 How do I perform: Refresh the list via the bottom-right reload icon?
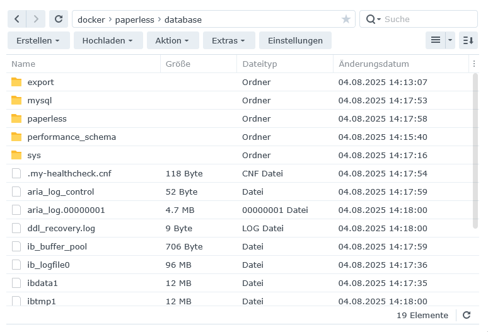466,315
